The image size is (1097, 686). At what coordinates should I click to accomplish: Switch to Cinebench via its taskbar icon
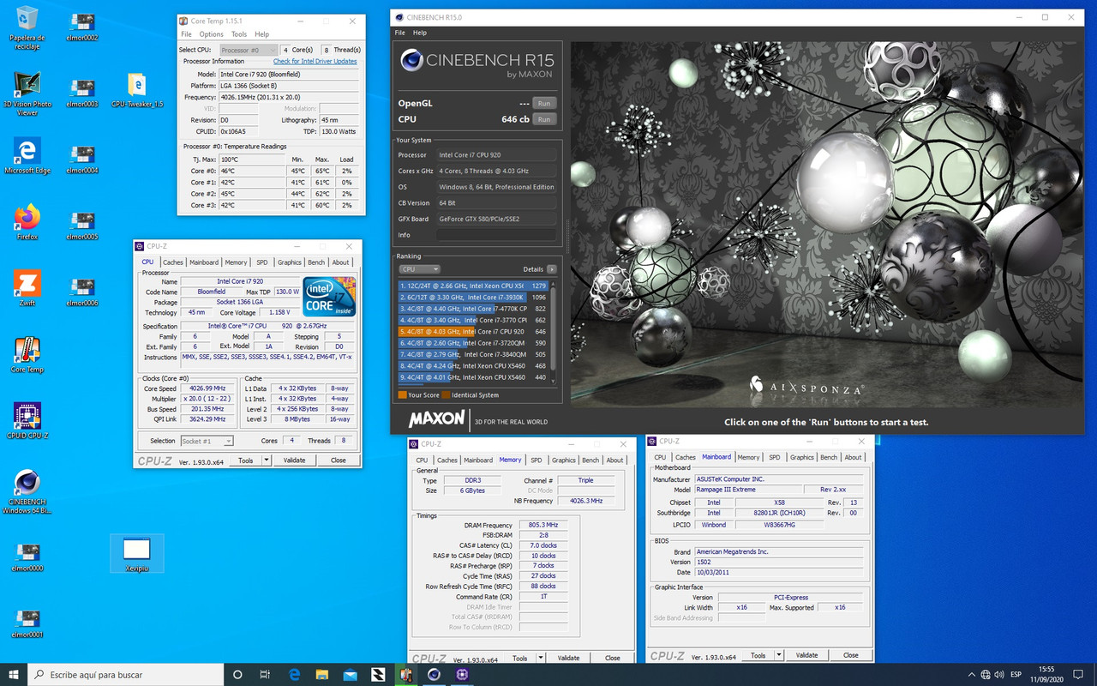tap(434, 674)
